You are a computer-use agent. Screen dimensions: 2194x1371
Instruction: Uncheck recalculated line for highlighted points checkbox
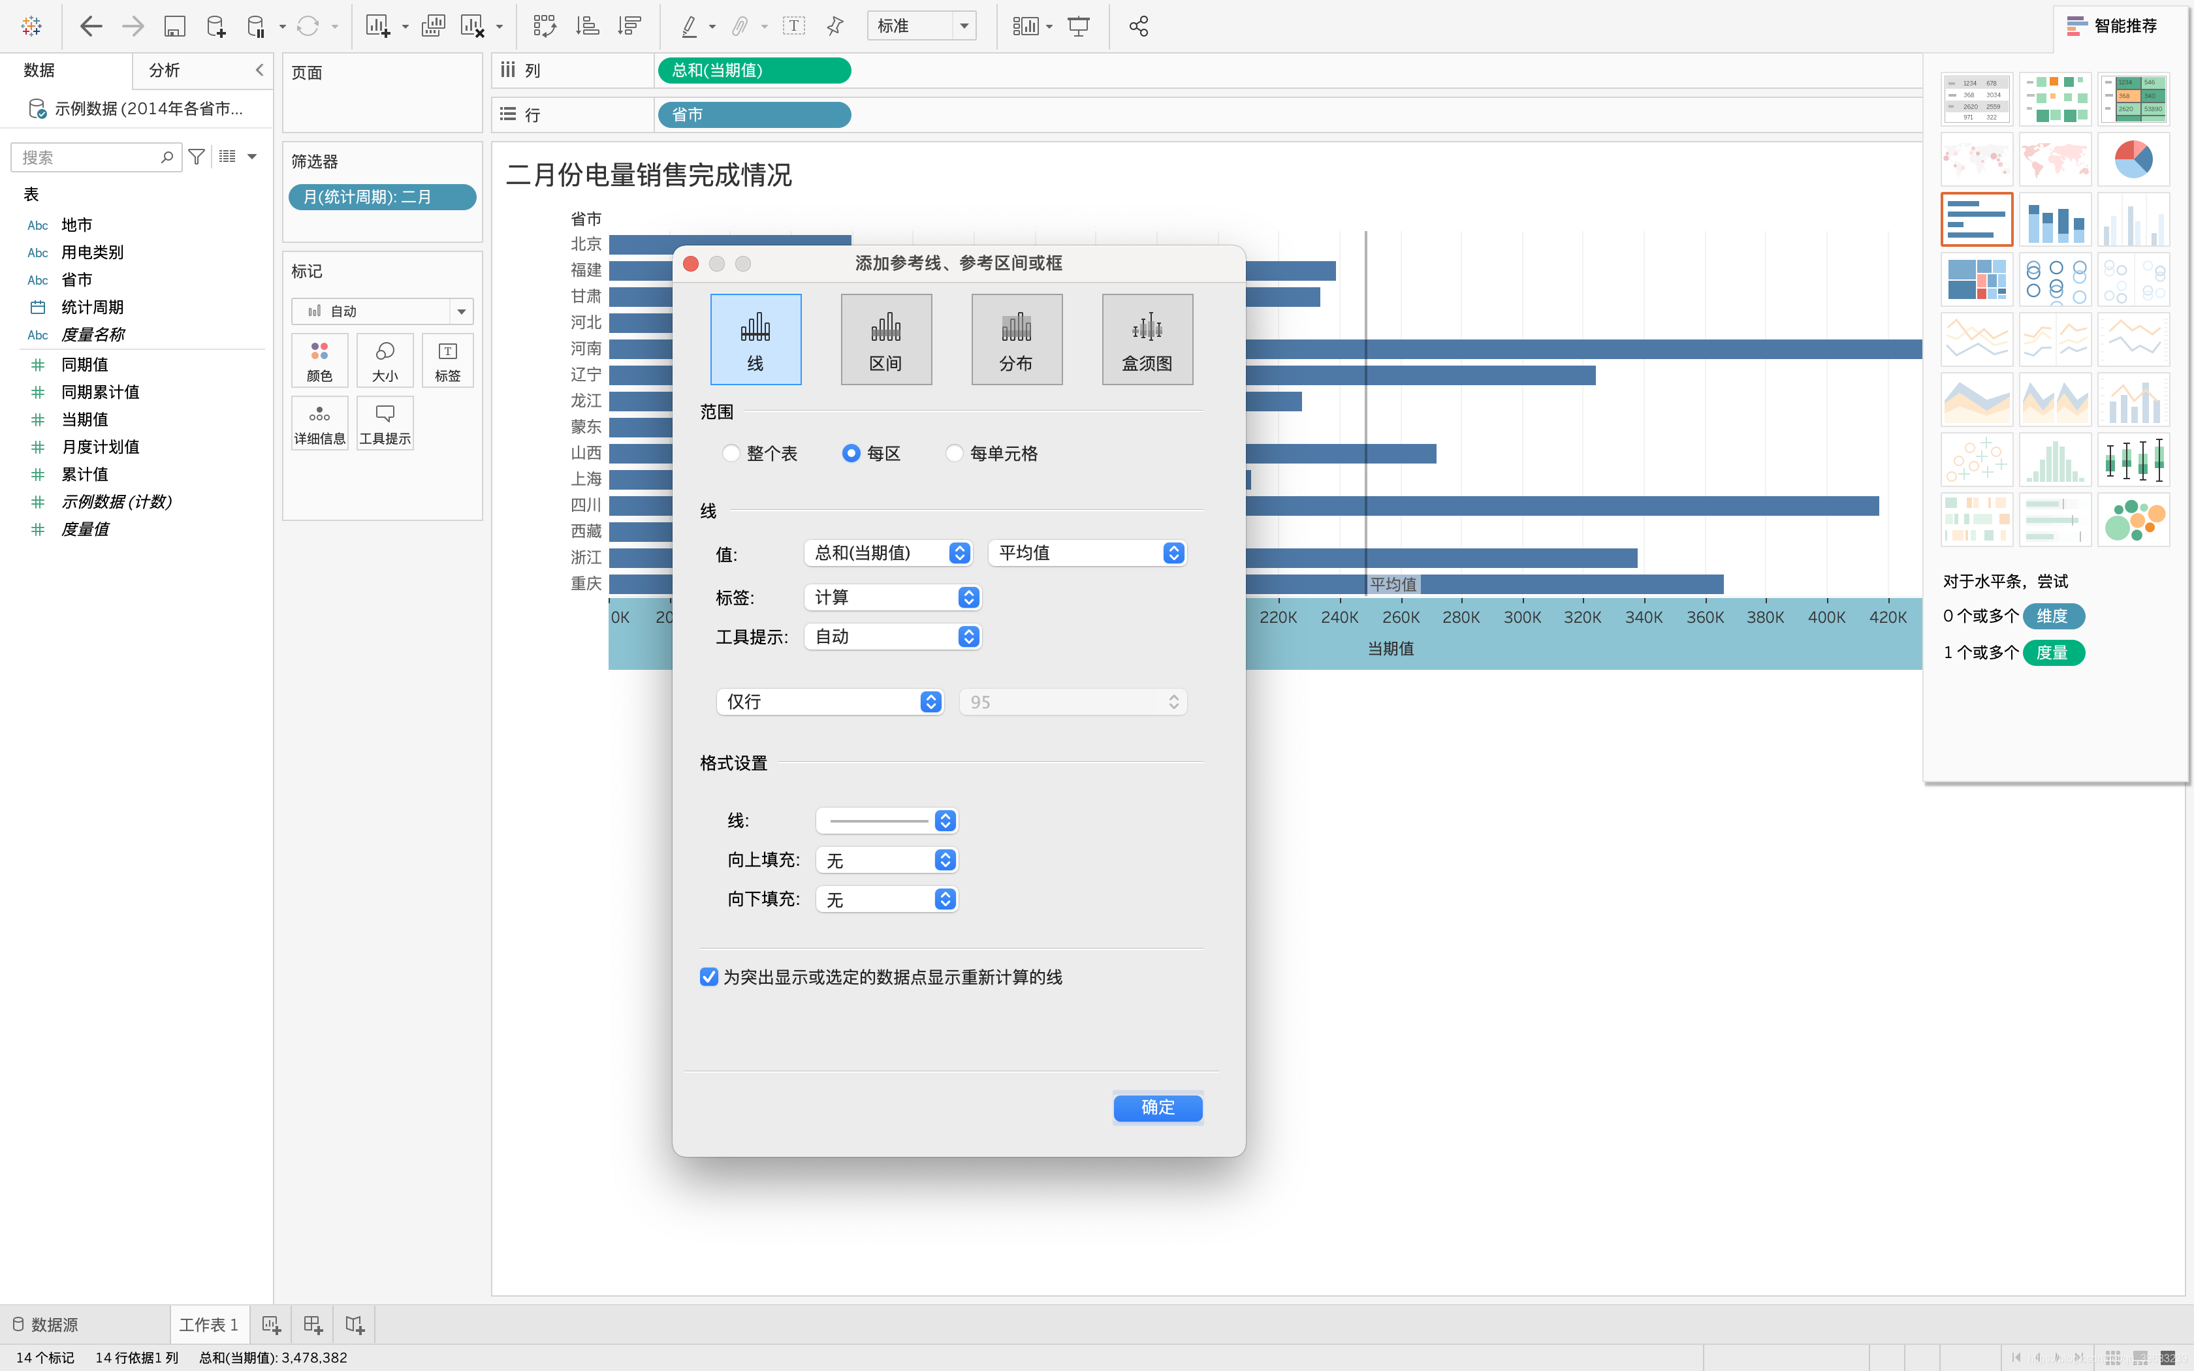pyautogui.click(x=709, y=977)
